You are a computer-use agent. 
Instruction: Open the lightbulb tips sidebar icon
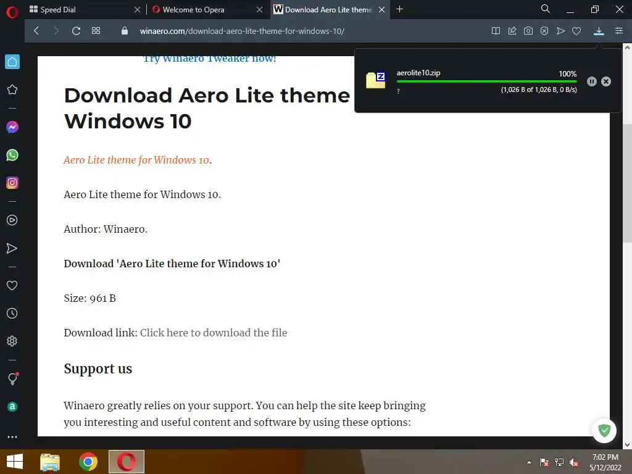coord(12,379)
